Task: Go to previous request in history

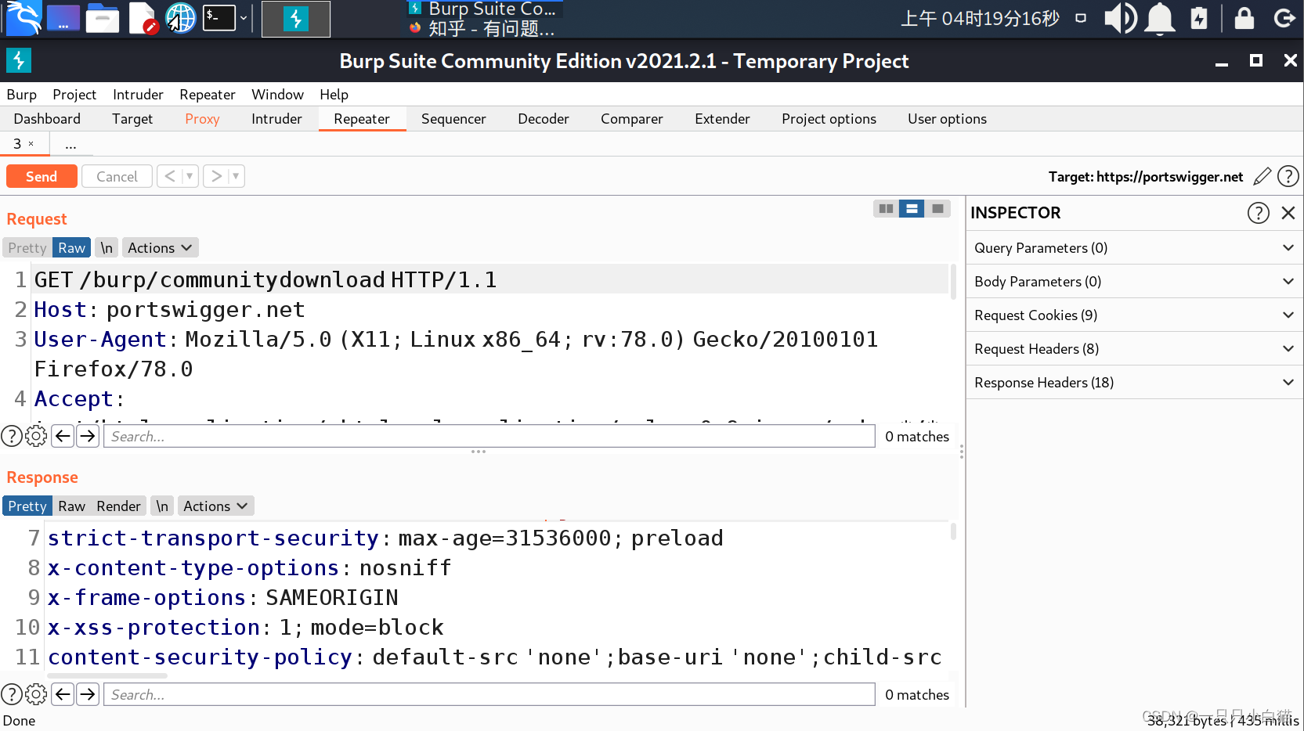Action: tap(169, 176)
